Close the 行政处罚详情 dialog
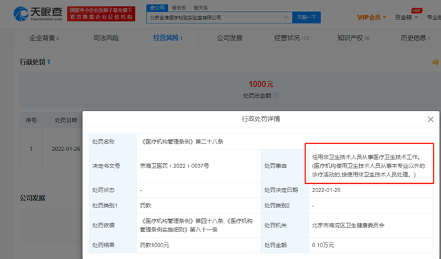The width and height of the screenshot is (441, 259). tap(430, 119)
